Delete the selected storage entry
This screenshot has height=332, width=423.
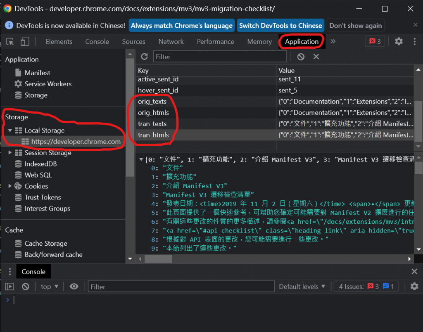pos(316,57)
